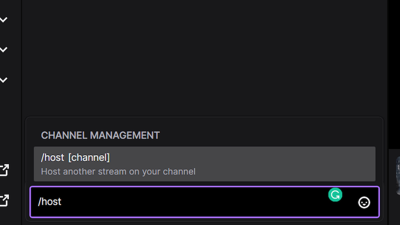Click the CHANNEL MANAGEMENT header

pyautogui.click(x=100, y=135)
